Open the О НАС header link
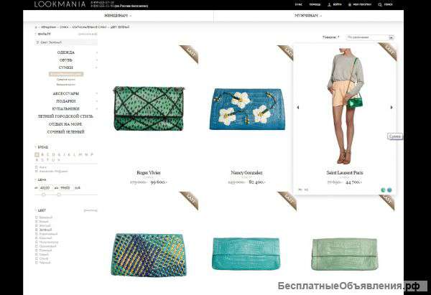The height and width of the screenshot is (295, 431). (x=299, y=5)
